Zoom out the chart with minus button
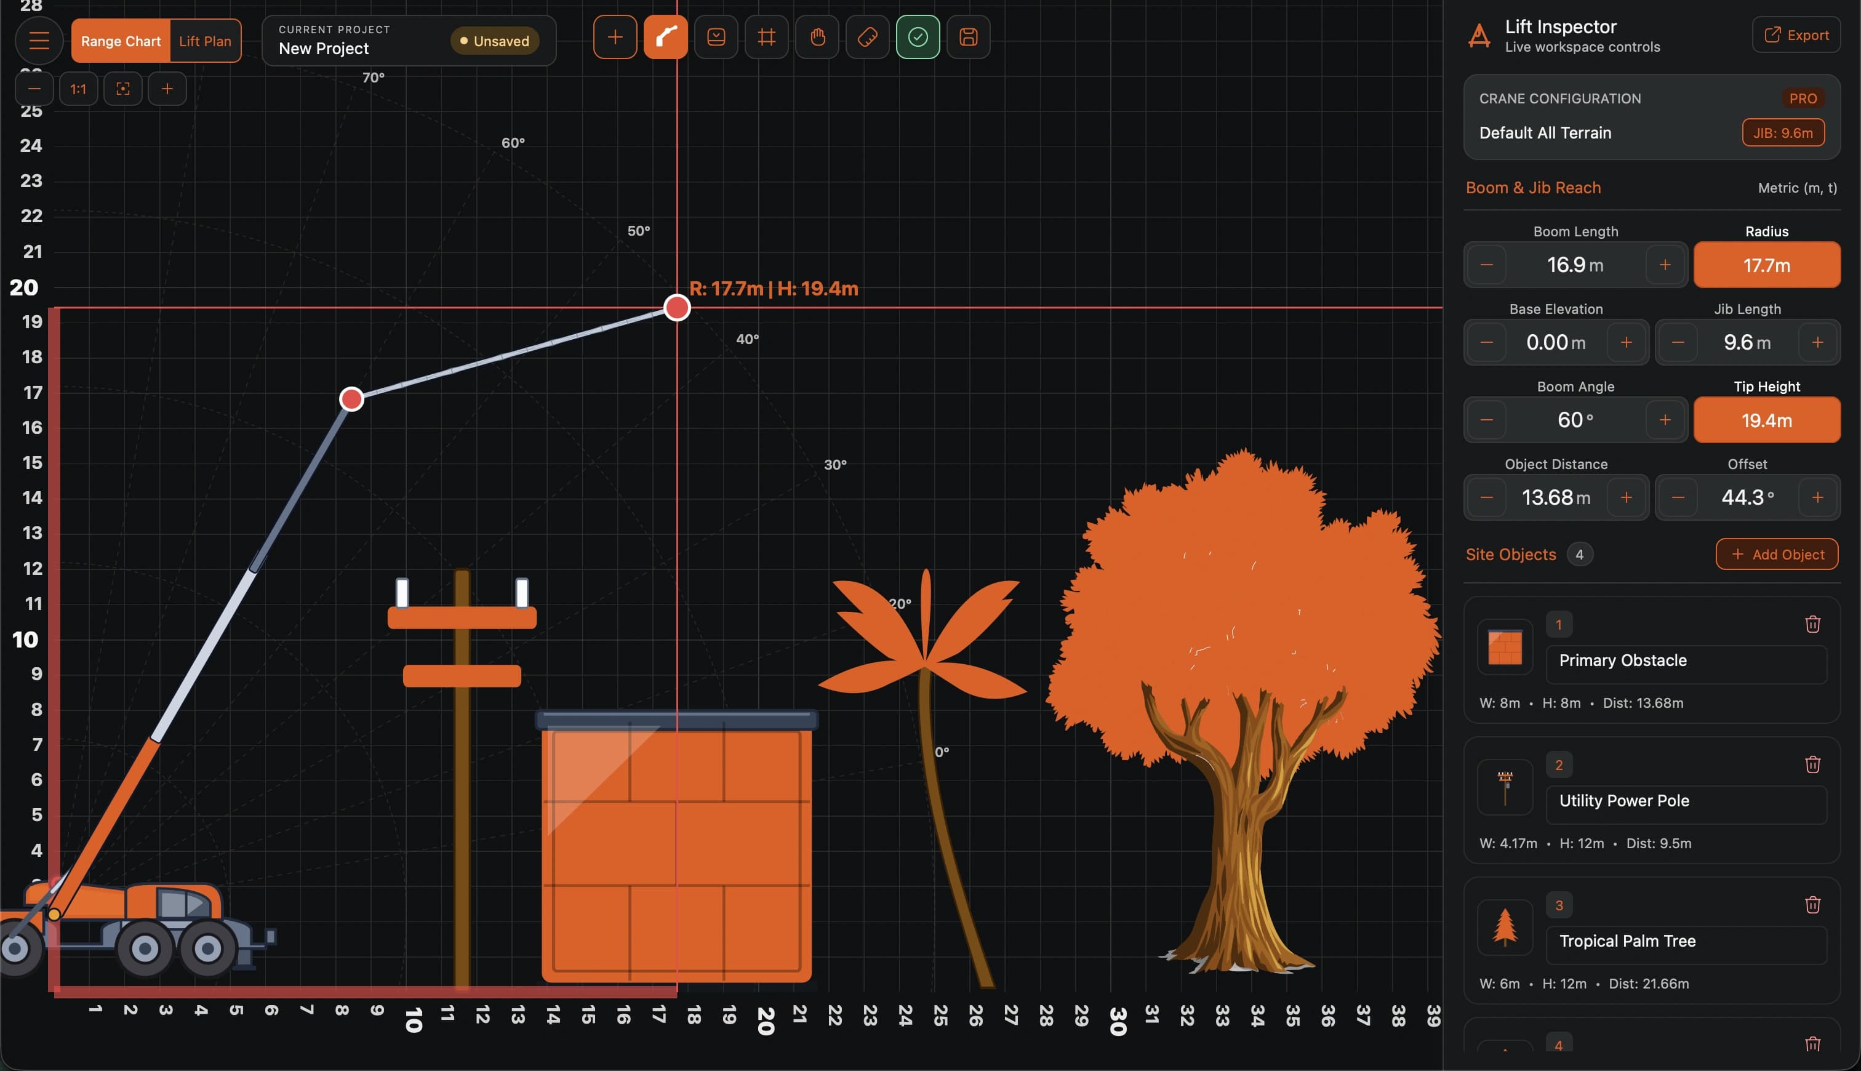The width and height of the screenshot is (1861, 1071). pos(34,89)
